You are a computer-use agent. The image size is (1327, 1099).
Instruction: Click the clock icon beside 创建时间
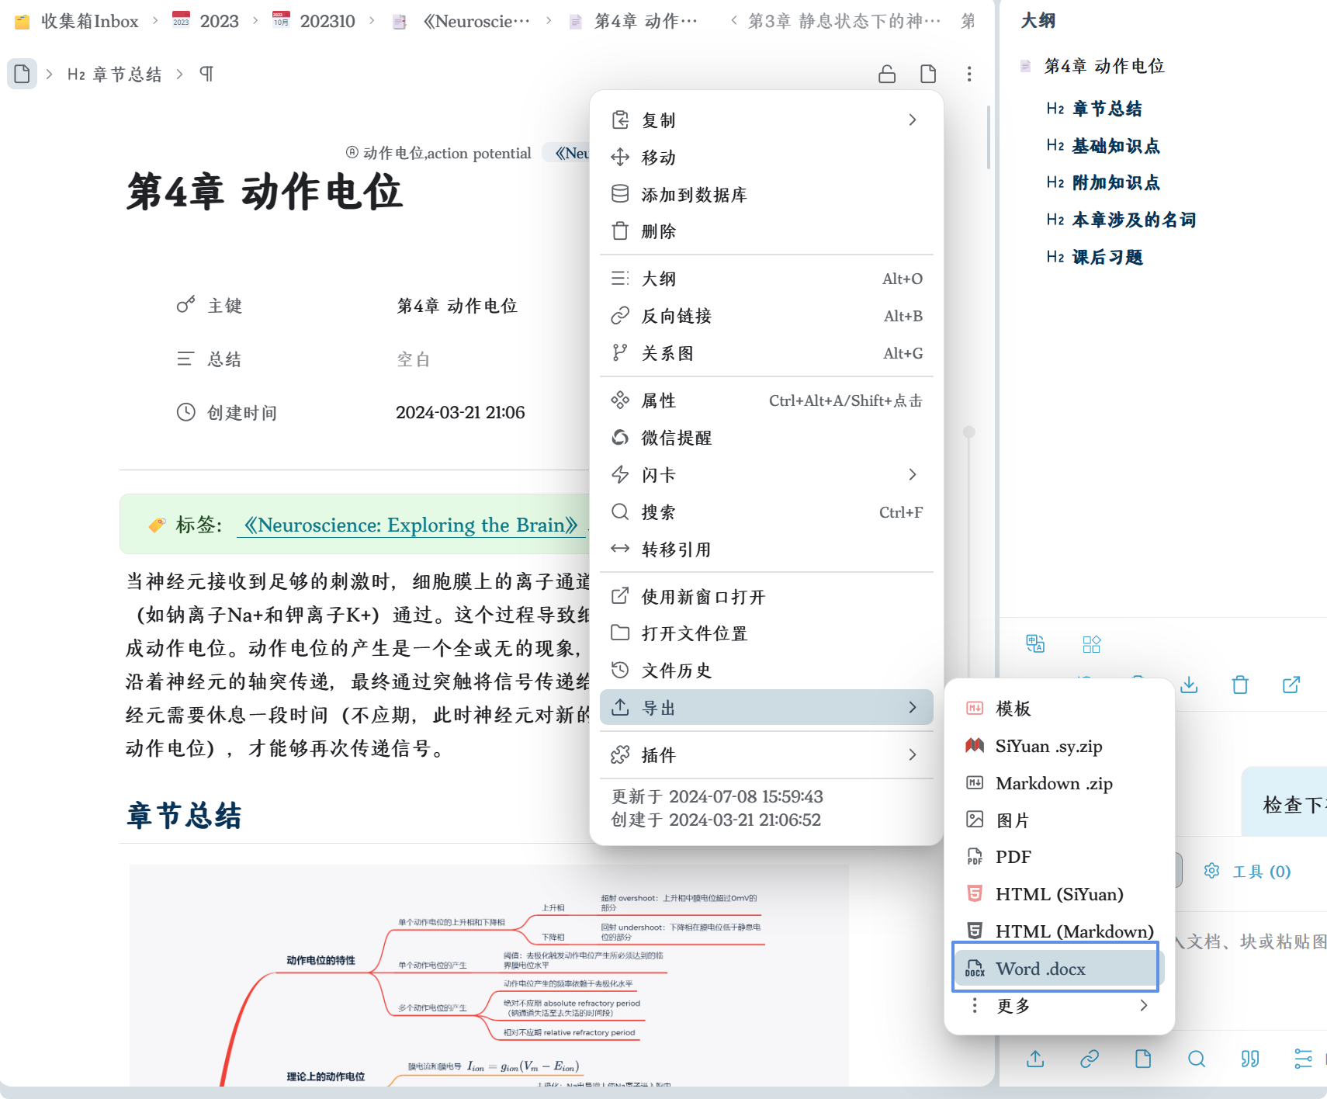coord(186,412)
